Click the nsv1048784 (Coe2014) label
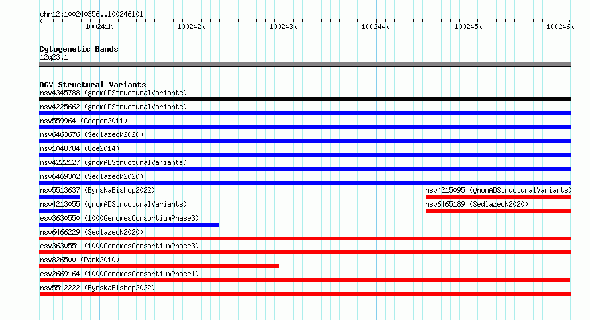The width and height of the screenshot is (590, 320). [80, 148]
